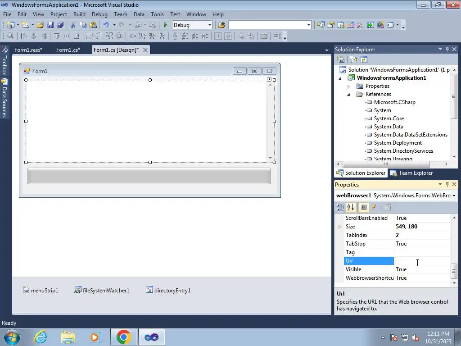Image resolution: width=461 pixels, height=346 pixels.
Task: Open the File menu
Action: coord(7,14)
